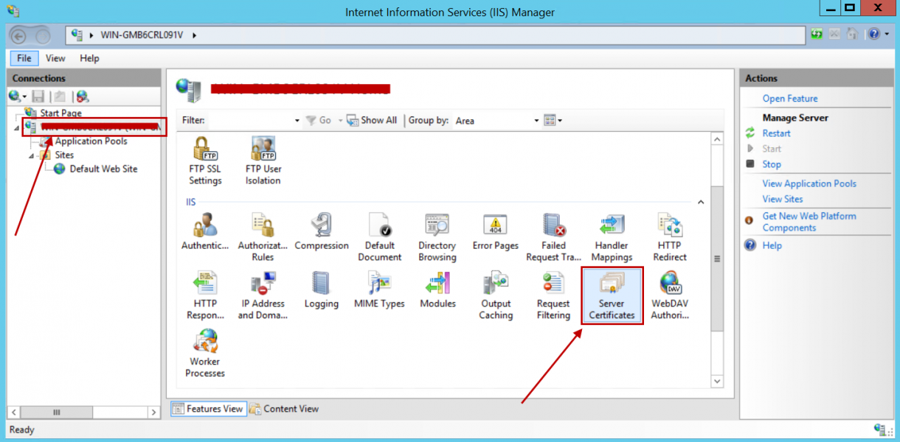Stop the server via Actions pane

[772, 164]
